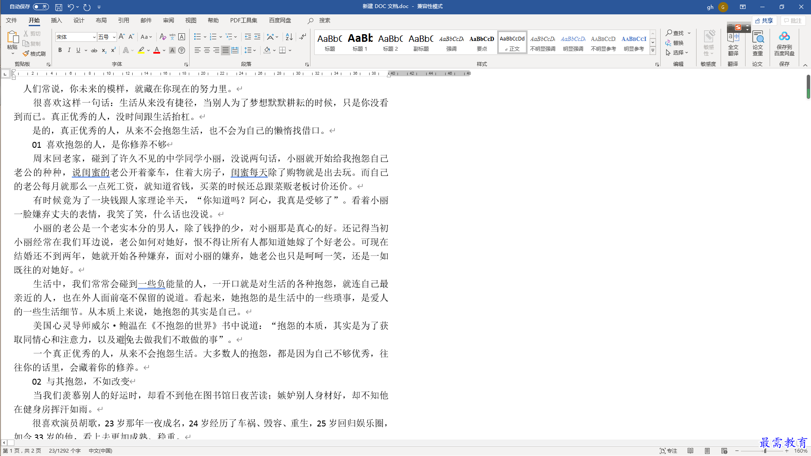Image resolution: width=811 pixels, height=456 pixels.
Task: Select the Format Painter
Action: tap(34, 54)
